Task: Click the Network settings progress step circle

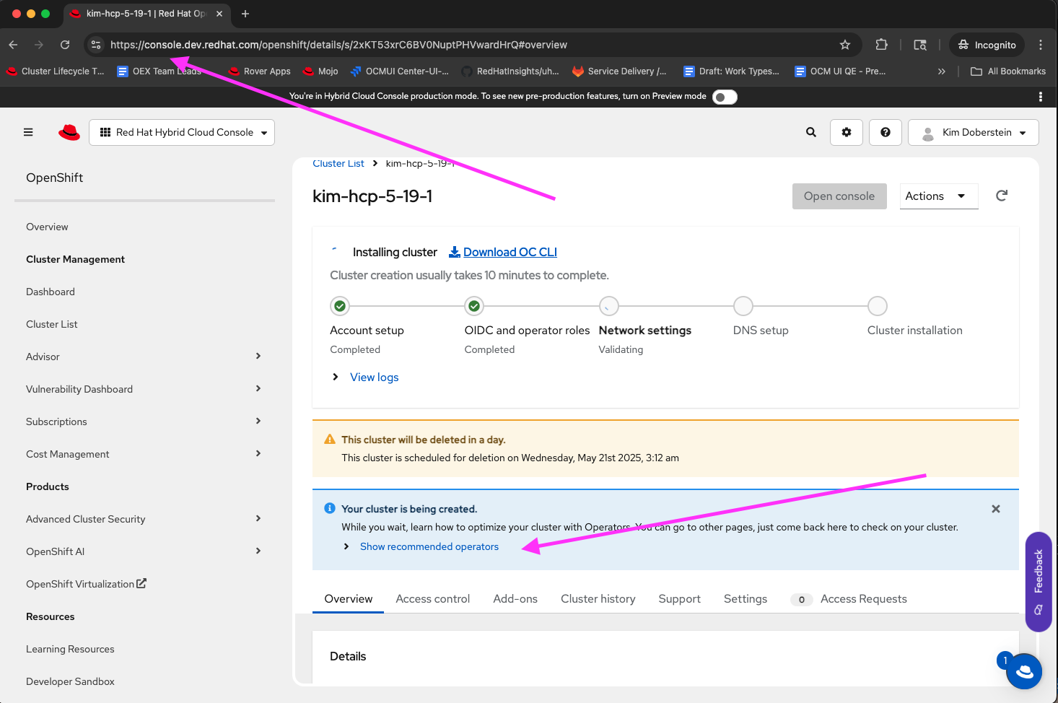Action: [x=609, y=306]
